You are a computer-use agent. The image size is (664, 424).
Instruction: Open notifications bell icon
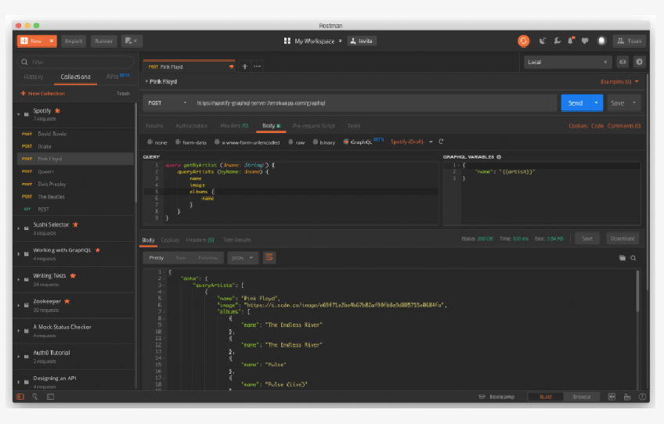coord(571,41)
